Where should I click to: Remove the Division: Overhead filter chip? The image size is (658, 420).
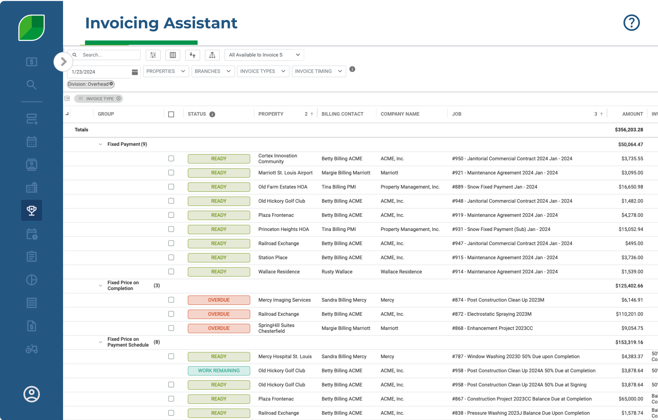[x=111, y=84]
